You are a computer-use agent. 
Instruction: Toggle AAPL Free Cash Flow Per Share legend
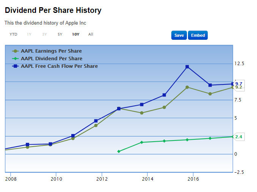tap(55, 66)
